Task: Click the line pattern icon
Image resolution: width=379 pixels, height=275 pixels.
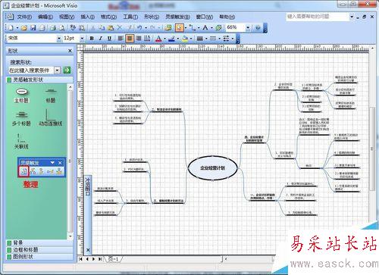Action: tap(213, 39)
